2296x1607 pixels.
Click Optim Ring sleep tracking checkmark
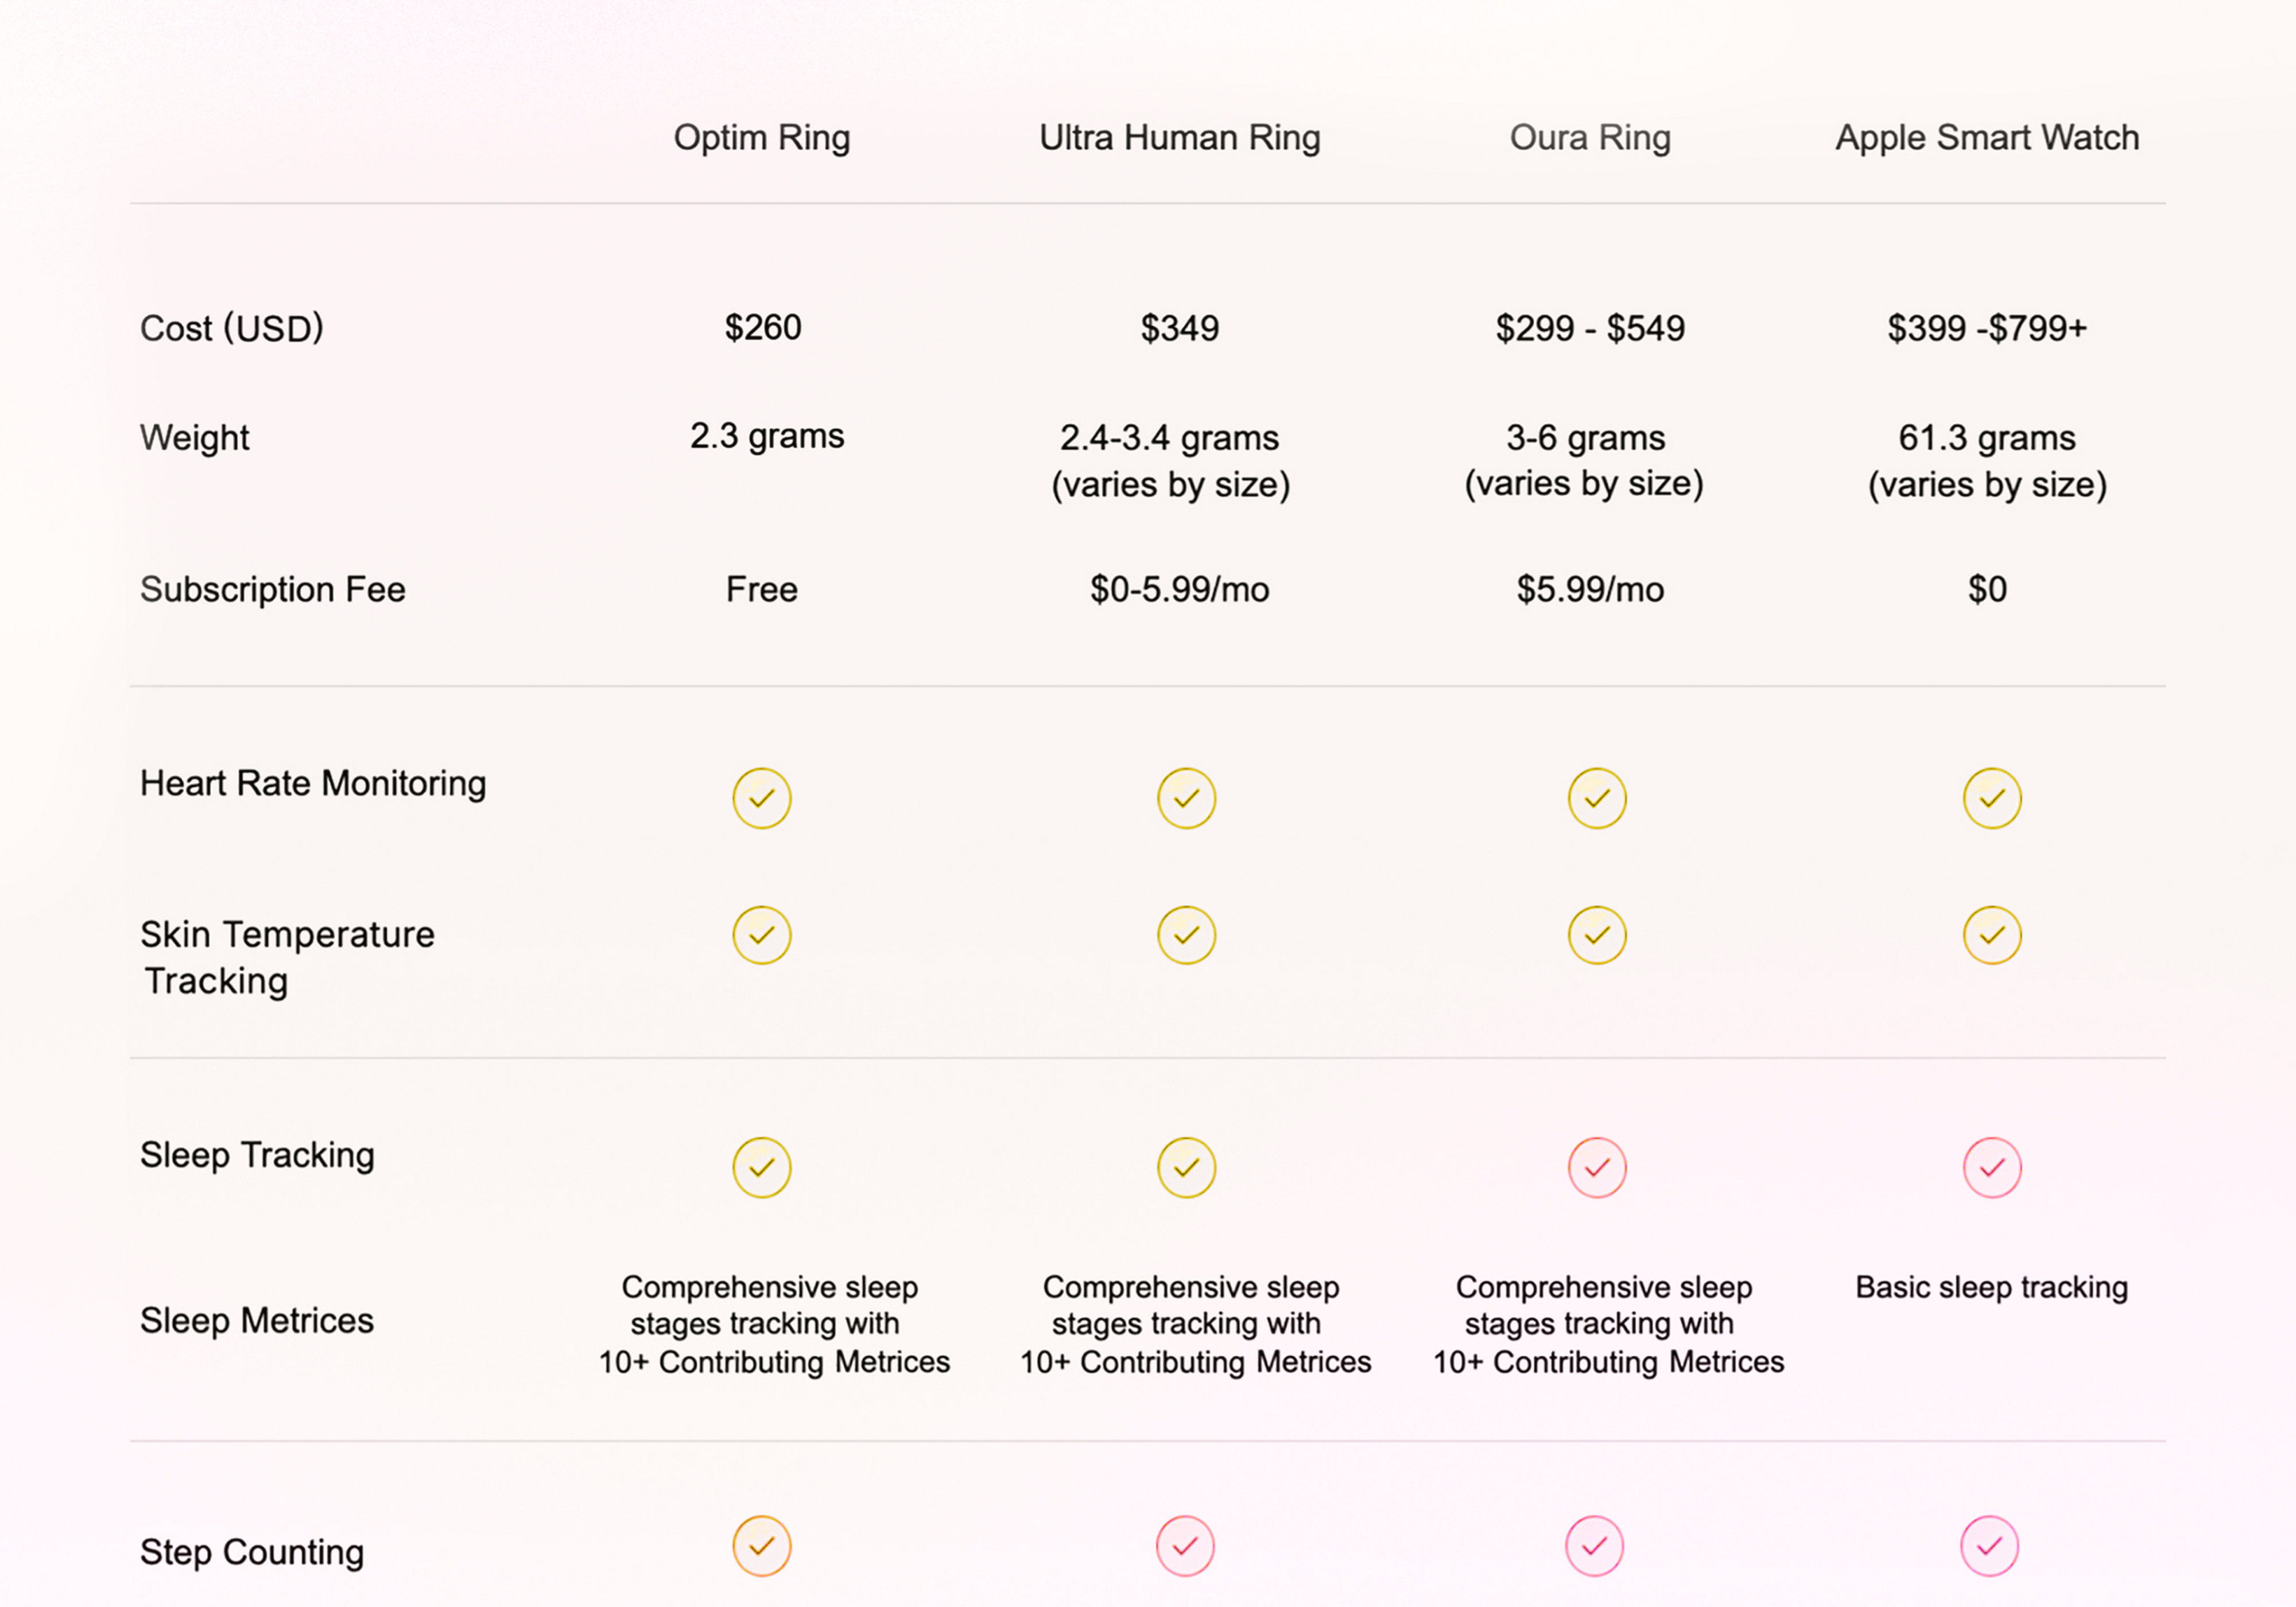762,1167
